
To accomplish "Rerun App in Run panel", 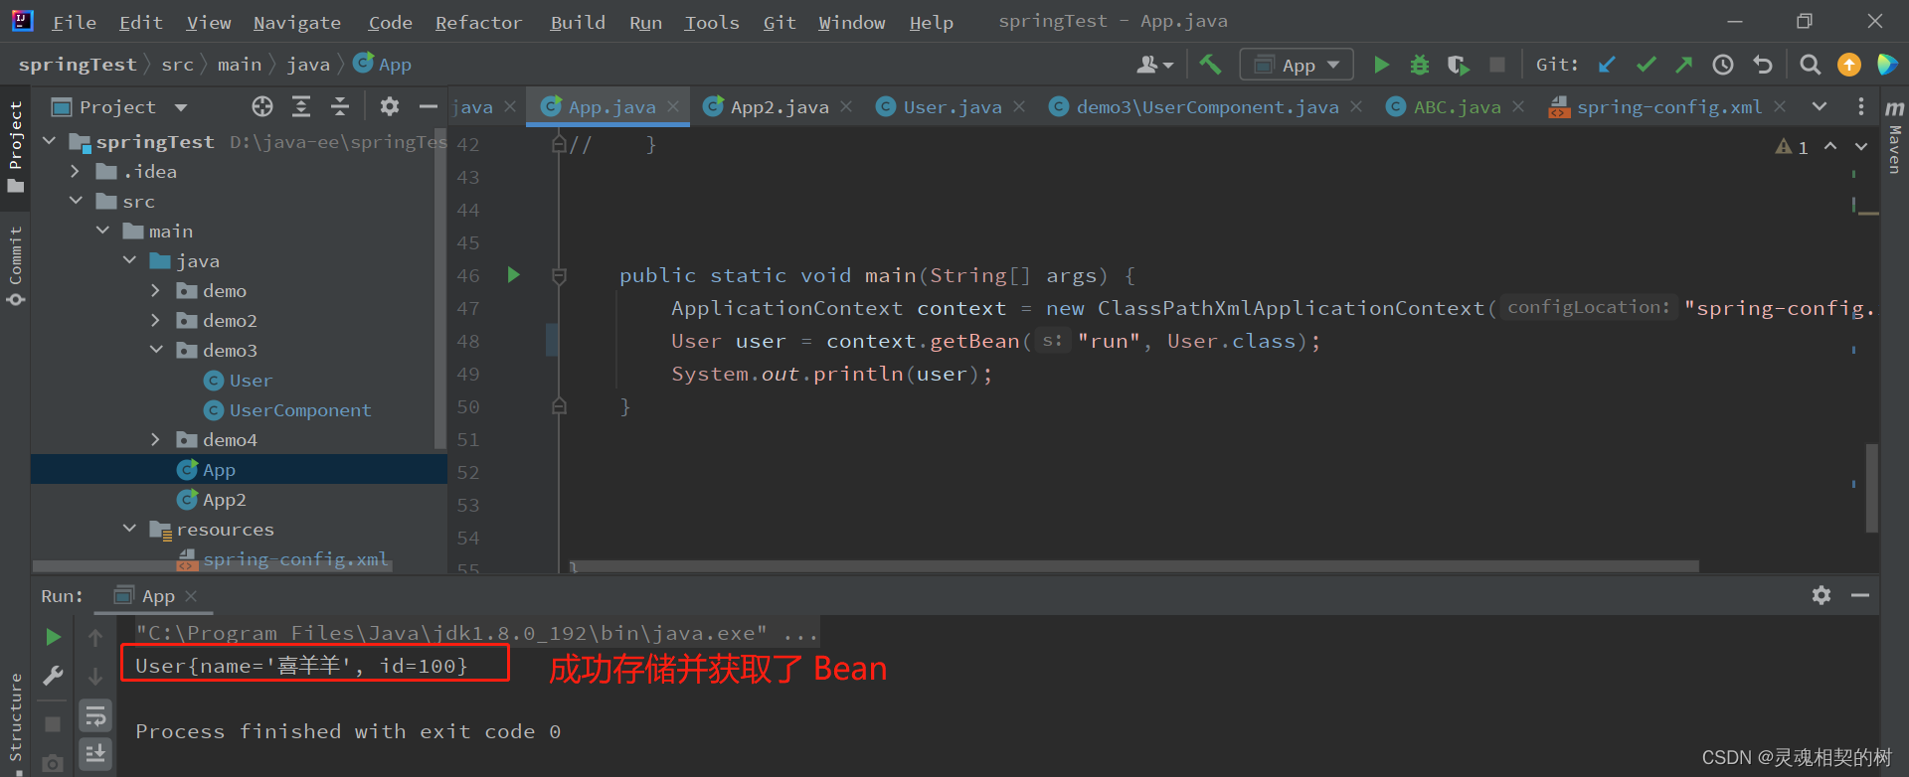I will pos(54,637).
